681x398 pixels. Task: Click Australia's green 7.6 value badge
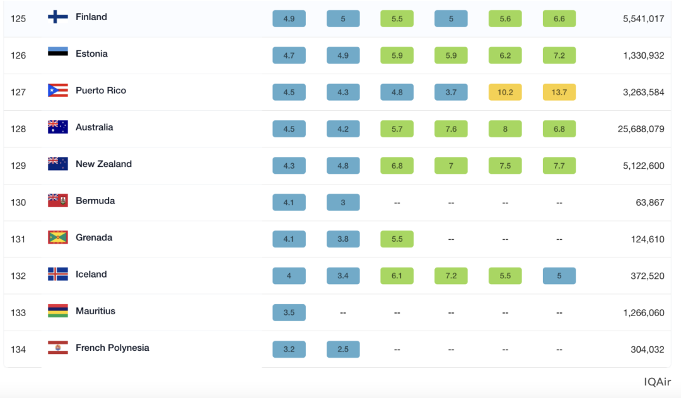coord(451,129)
